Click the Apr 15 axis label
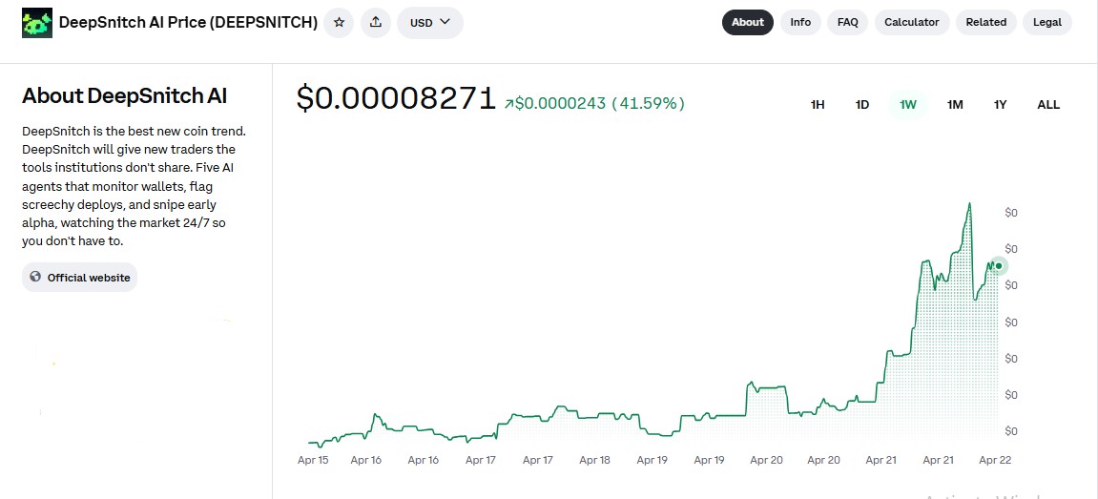The width and height of the screenshot is (1098, 499). tap(313, 461)
